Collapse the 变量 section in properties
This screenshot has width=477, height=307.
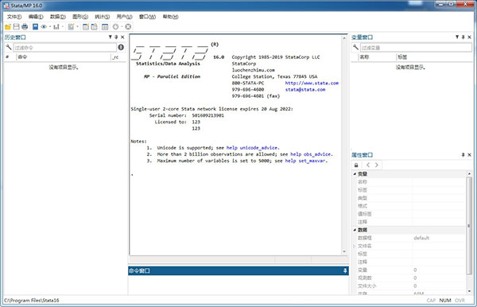(x=355, y=173)
